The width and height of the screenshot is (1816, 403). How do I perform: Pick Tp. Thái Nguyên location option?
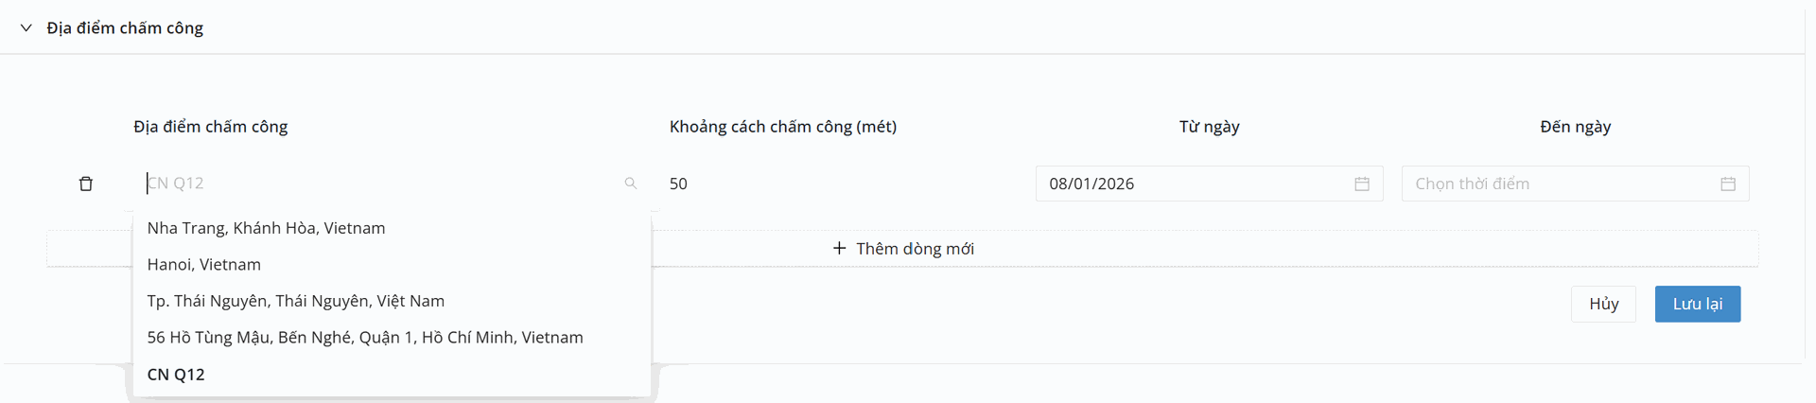pos(295,301)
